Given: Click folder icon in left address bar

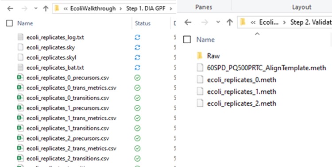Looking at the screenshot, I should (x=57, y=8).
